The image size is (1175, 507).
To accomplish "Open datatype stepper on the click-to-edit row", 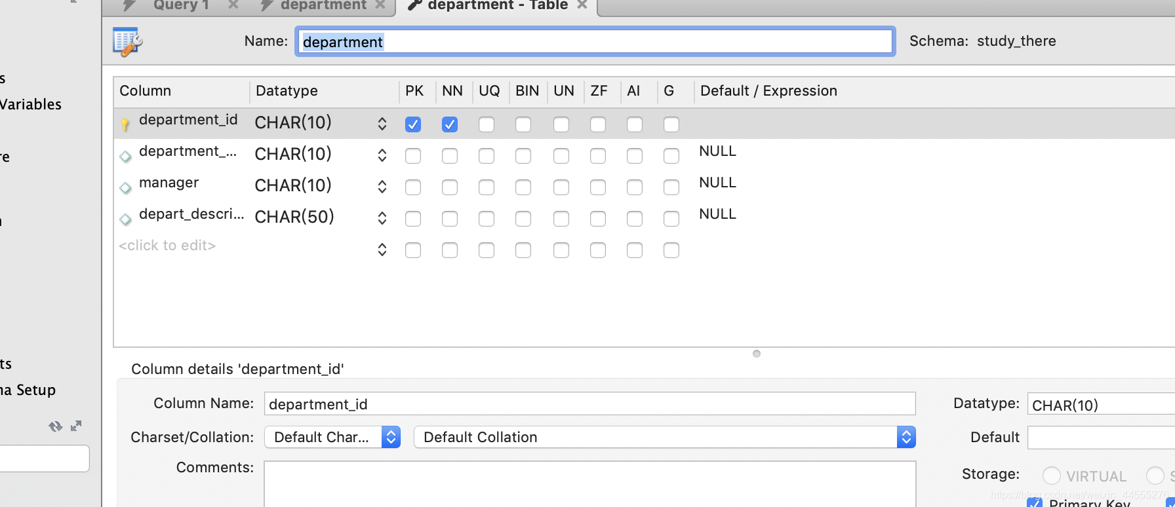I will tap(382, 250).
